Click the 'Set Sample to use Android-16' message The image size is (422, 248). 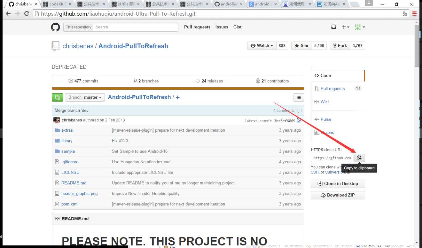pyautogui.click(x=140, y=151)
